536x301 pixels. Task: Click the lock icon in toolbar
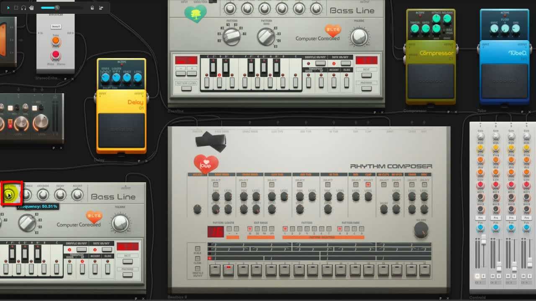[92, 8]
